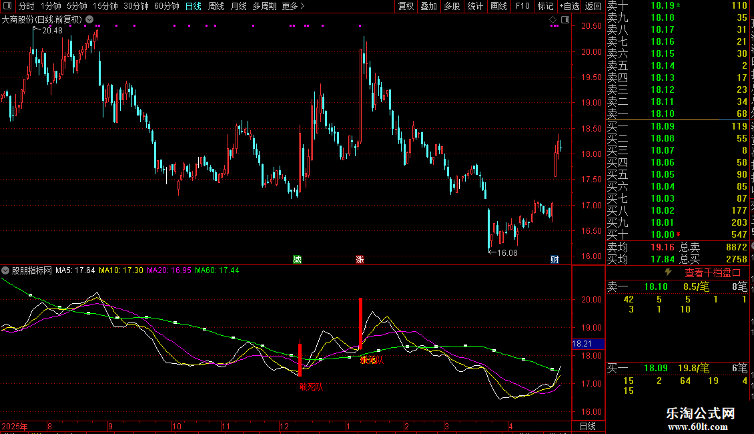Click the 敢死队 signal label
This screenshot has height=434, width=754.
click(311, 387)
